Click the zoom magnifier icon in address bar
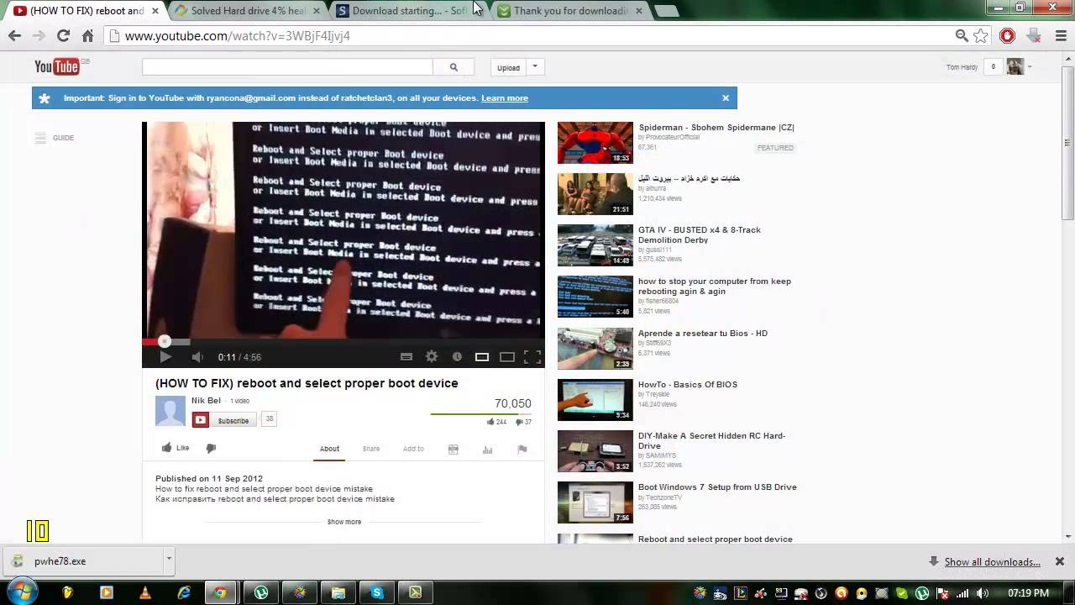 962,36
